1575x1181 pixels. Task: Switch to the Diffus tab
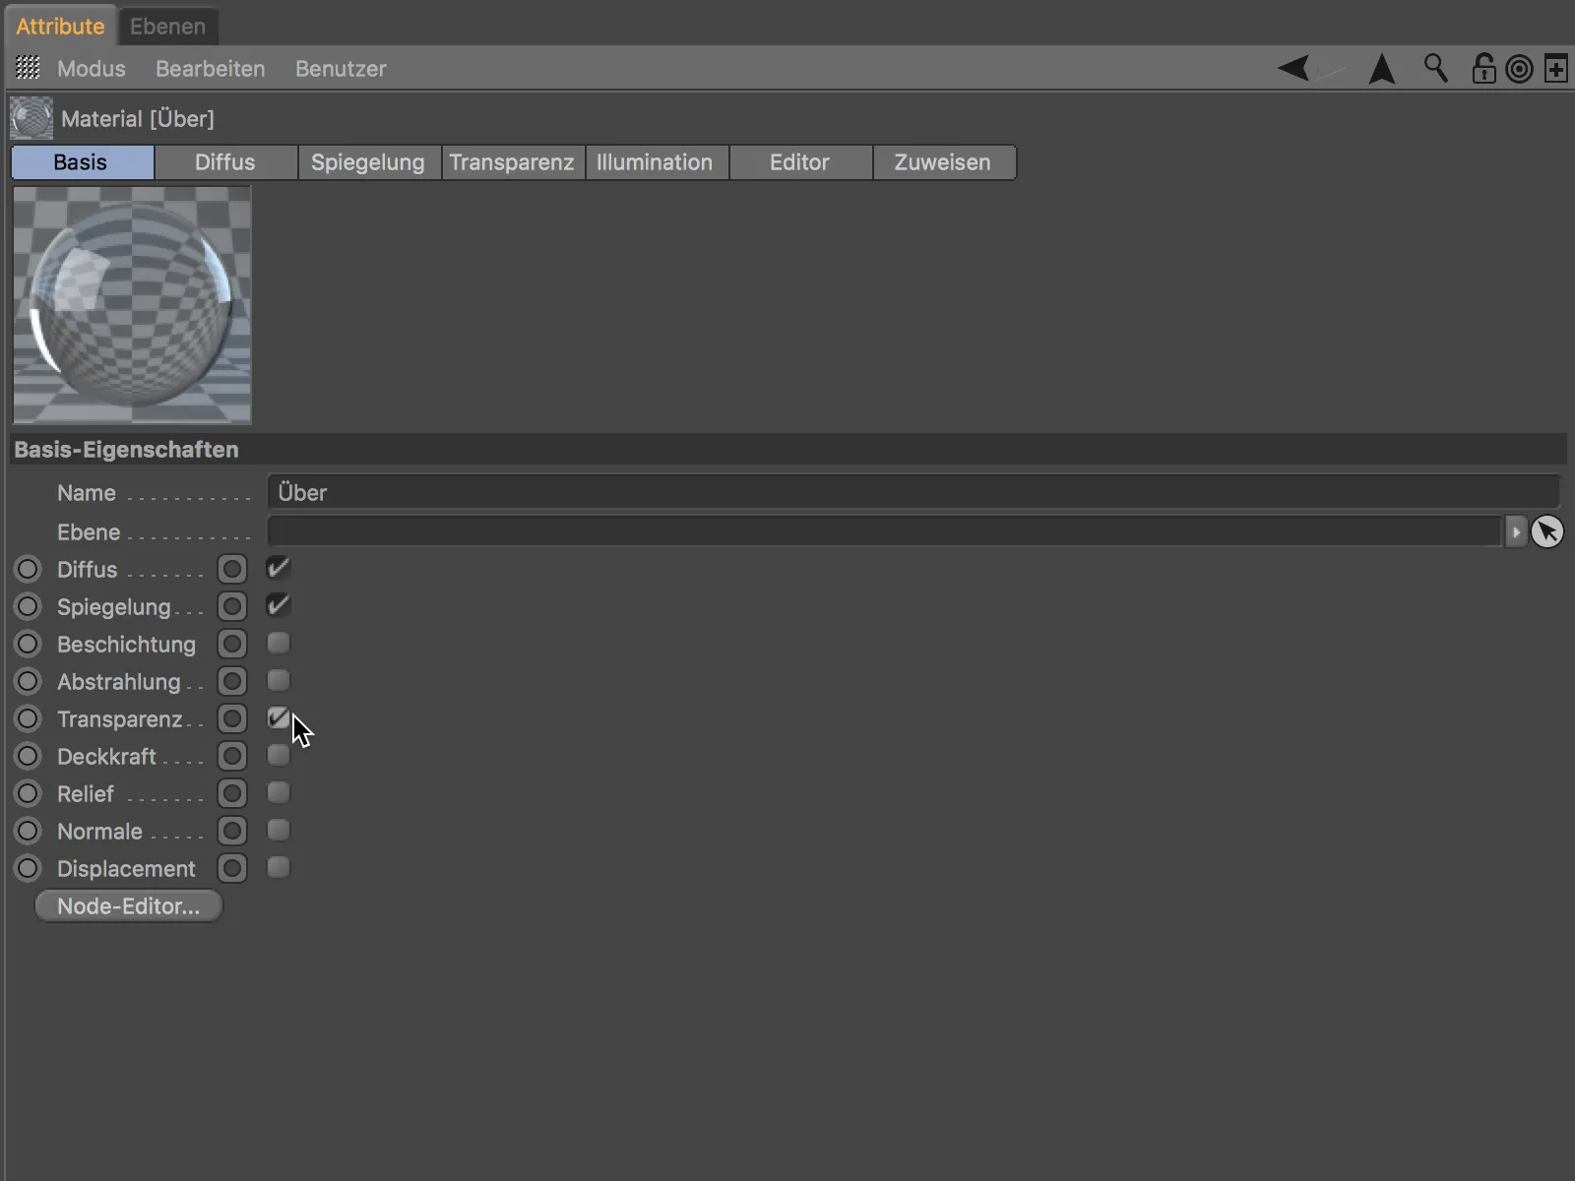225,162
